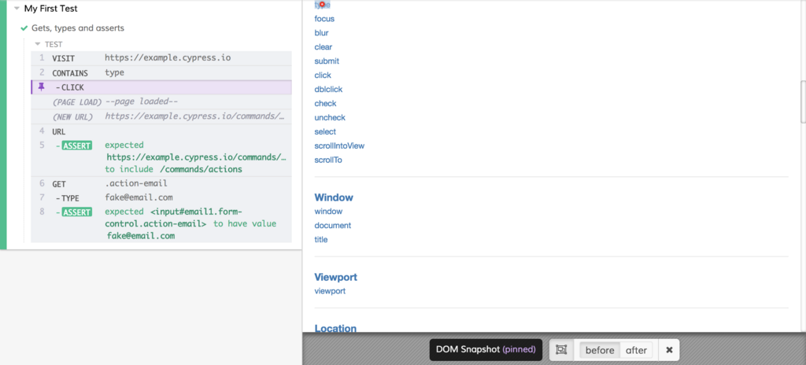Click green checkmark beside Gets, types and asserts
The width and height of the screenshot is (806, 365).
coord(24,28)
